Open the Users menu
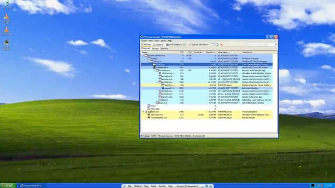Viewport: 335px width, 188px height. click(x=163, y=41)
